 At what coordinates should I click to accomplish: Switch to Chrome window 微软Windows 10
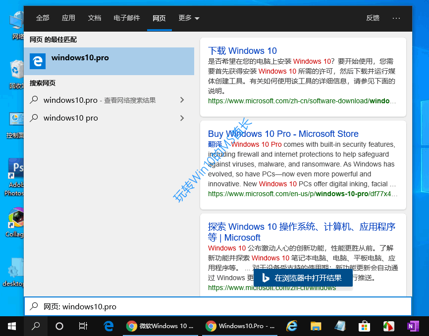tap(161, 326)
